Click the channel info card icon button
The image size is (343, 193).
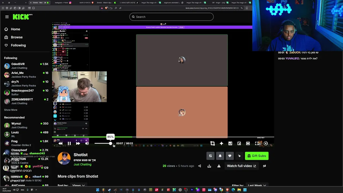coord(210,156)
